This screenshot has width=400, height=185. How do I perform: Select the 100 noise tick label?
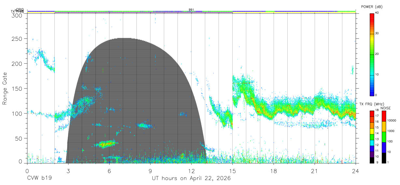(390, 142)
